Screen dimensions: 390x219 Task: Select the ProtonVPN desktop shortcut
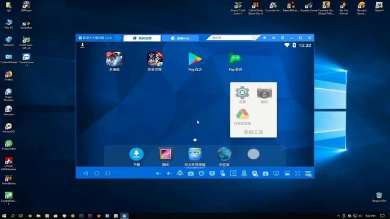coord(9,145)
